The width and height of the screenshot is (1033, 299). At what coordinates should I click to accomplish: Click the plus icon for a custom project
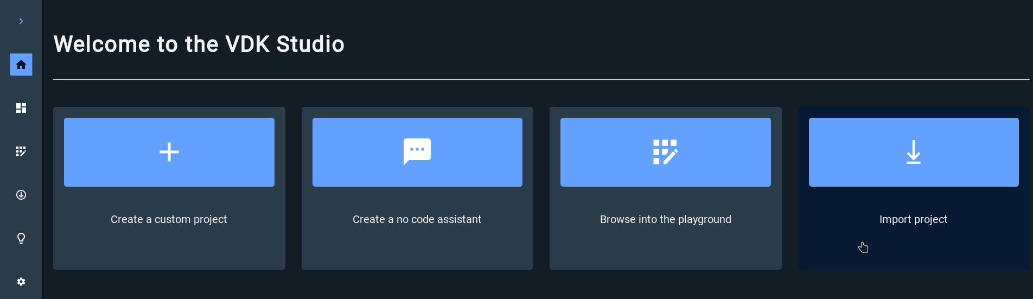(169, 152)
